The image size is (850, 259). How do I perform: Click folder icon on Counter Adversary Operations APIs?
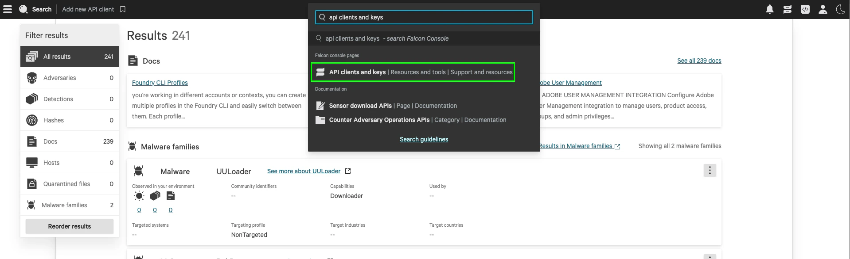[320, 120]
